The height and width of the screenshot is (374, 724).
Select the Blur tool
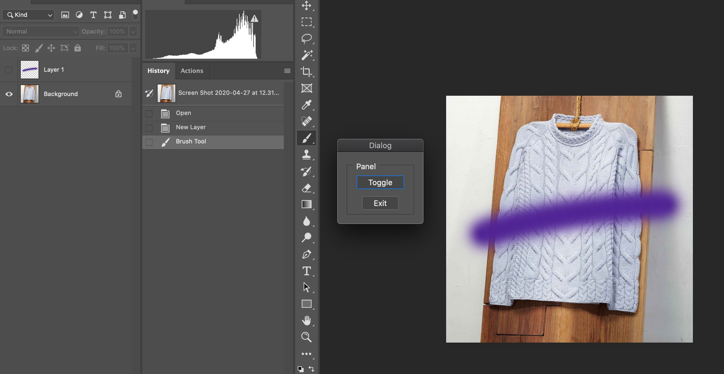tap(306, 221)
